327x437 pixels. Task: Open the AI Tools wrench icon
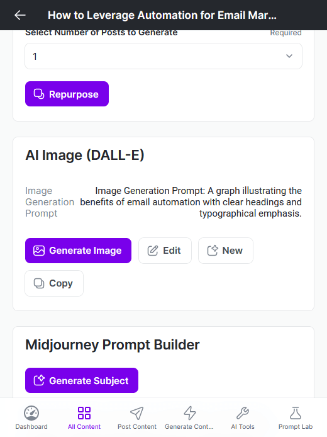point(242,413)
